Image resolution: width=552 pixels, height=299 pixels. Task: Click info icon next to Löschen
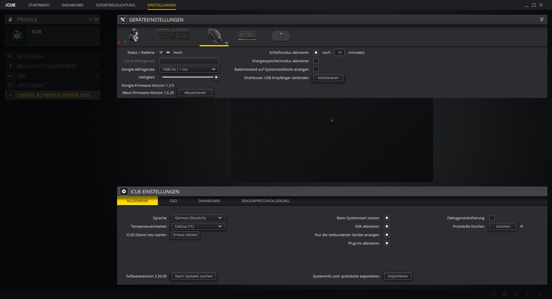coord(522,227)
